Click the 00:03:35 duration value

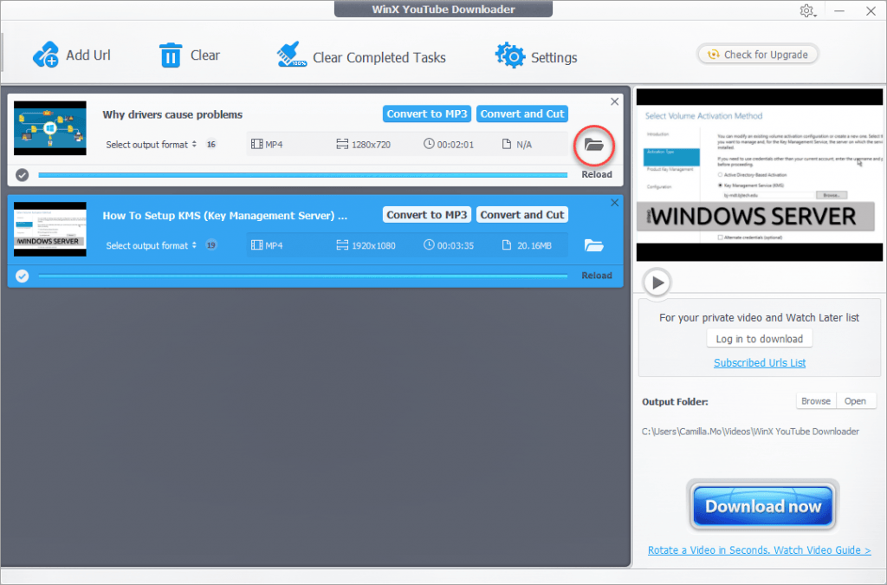(456, 245)
